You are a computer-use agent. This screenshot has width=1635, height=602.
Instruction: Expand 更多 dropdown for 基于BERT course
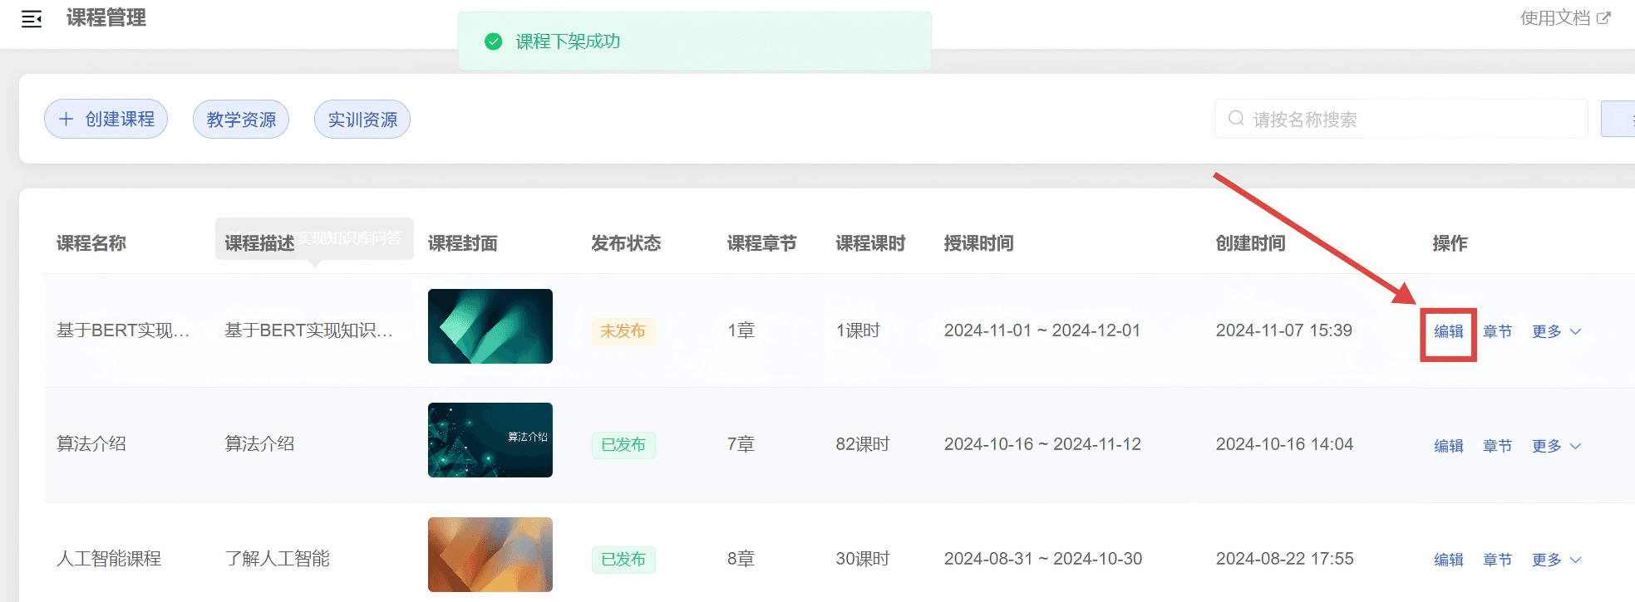(1555, 331)
